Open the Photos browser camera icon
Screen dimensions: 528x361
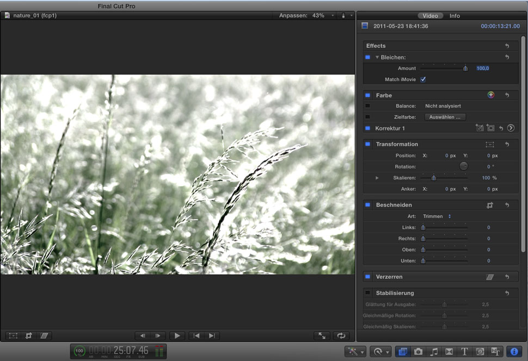(418, 352)
